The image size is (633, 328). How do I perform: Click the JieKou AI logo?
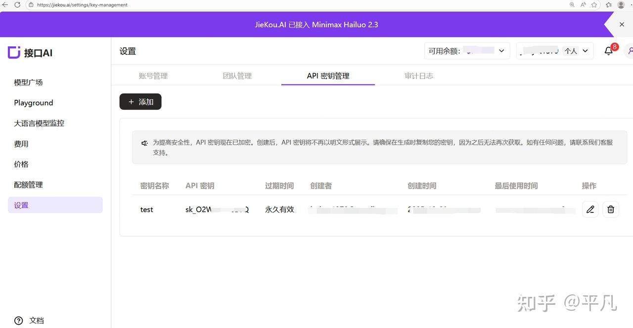[30, 52]
